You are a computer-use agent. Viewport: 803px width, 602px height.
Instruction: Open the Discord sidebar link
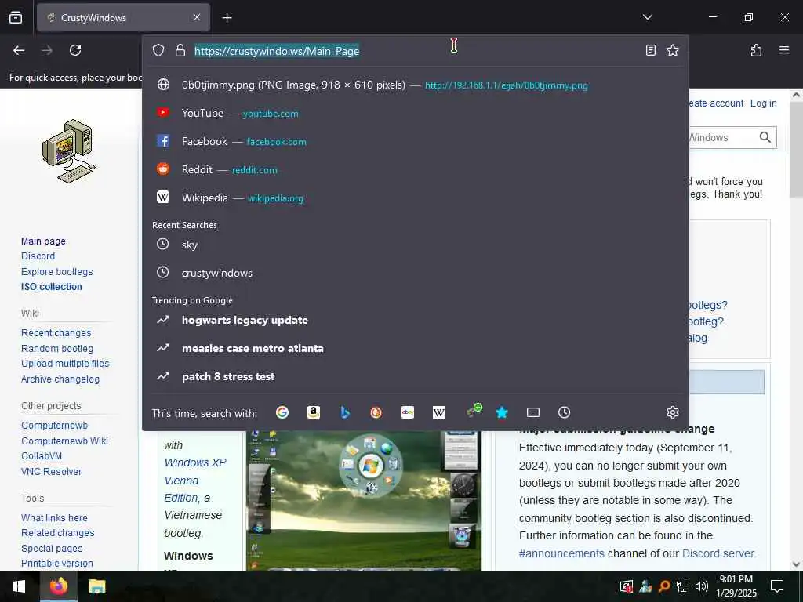coord(38,256)
